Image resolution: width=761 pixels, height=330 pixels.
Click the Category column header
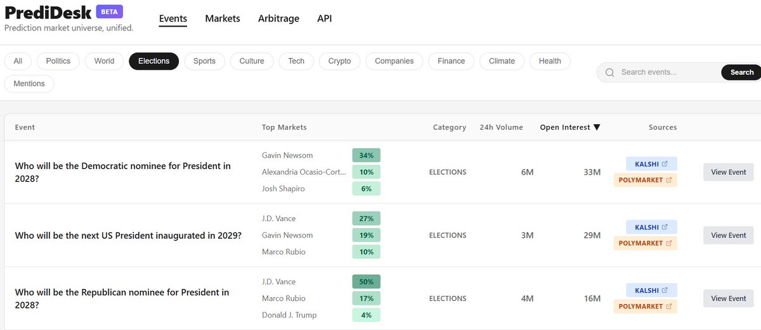450,127
